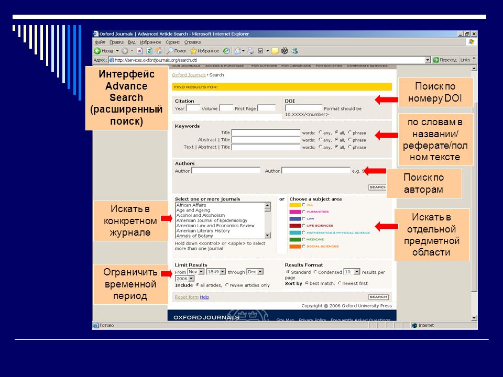
Task: Go to the home page via house icon
Action: (x=158, y=51)
